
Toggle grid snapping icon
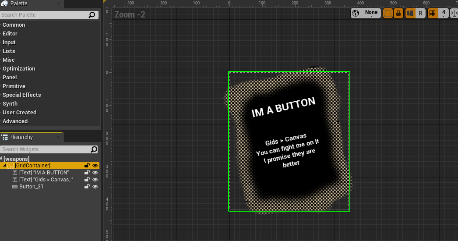tap(432, 13)
